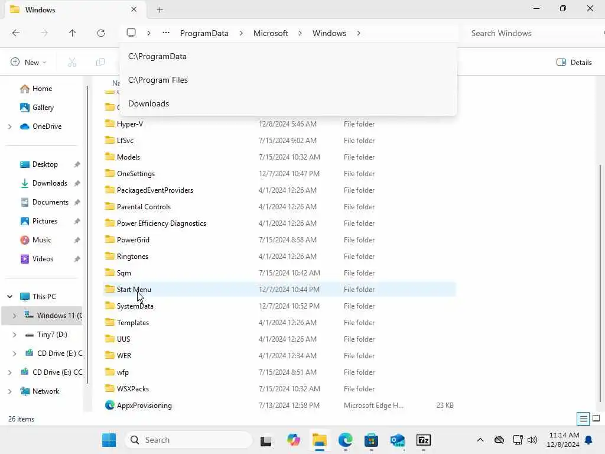Select the Start Menu folder
Image resolution: width=605 pixels, height=454 pixels.
[279, 290]
